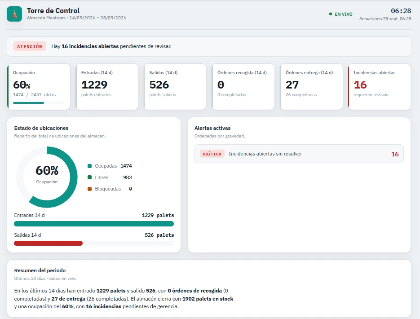The width and height of the screenshot is (420, 319).
Task: Click '1474 / 2457 ubic.' in Ocupación card
Action: (x=35, y=94)
